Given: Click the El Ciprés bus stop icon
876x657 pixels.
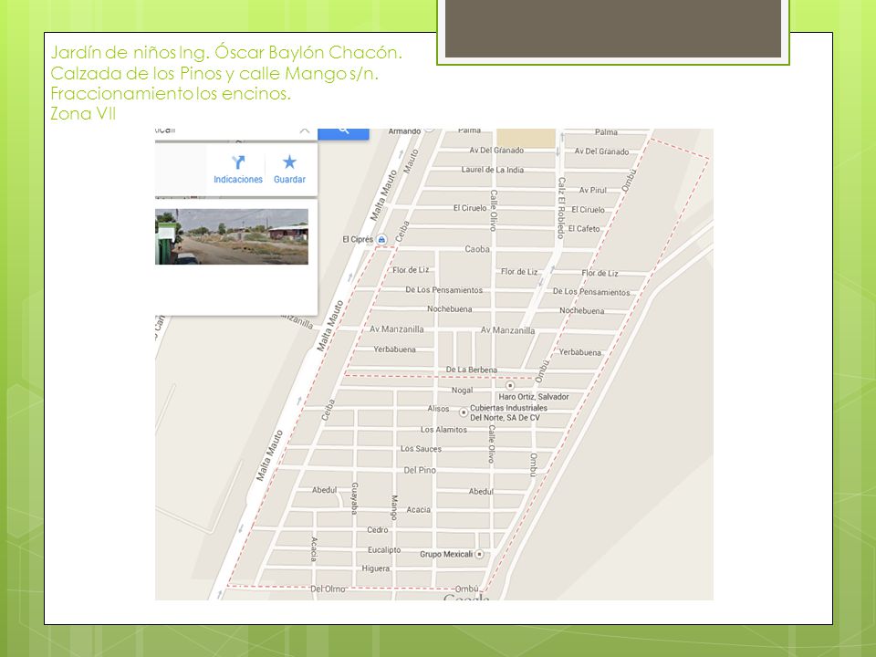Looking at the screenshot, I should pyautogui.click(x=381, y=240).
